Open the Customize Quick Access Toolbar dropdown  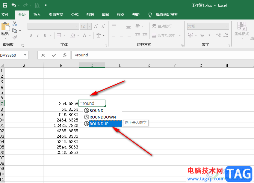(x=46, y=5)
